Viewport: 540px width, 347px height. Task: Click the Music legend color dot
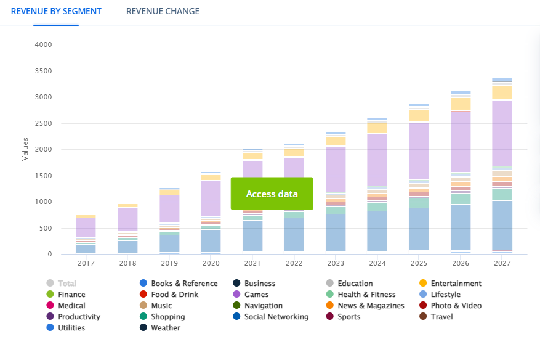143,305
